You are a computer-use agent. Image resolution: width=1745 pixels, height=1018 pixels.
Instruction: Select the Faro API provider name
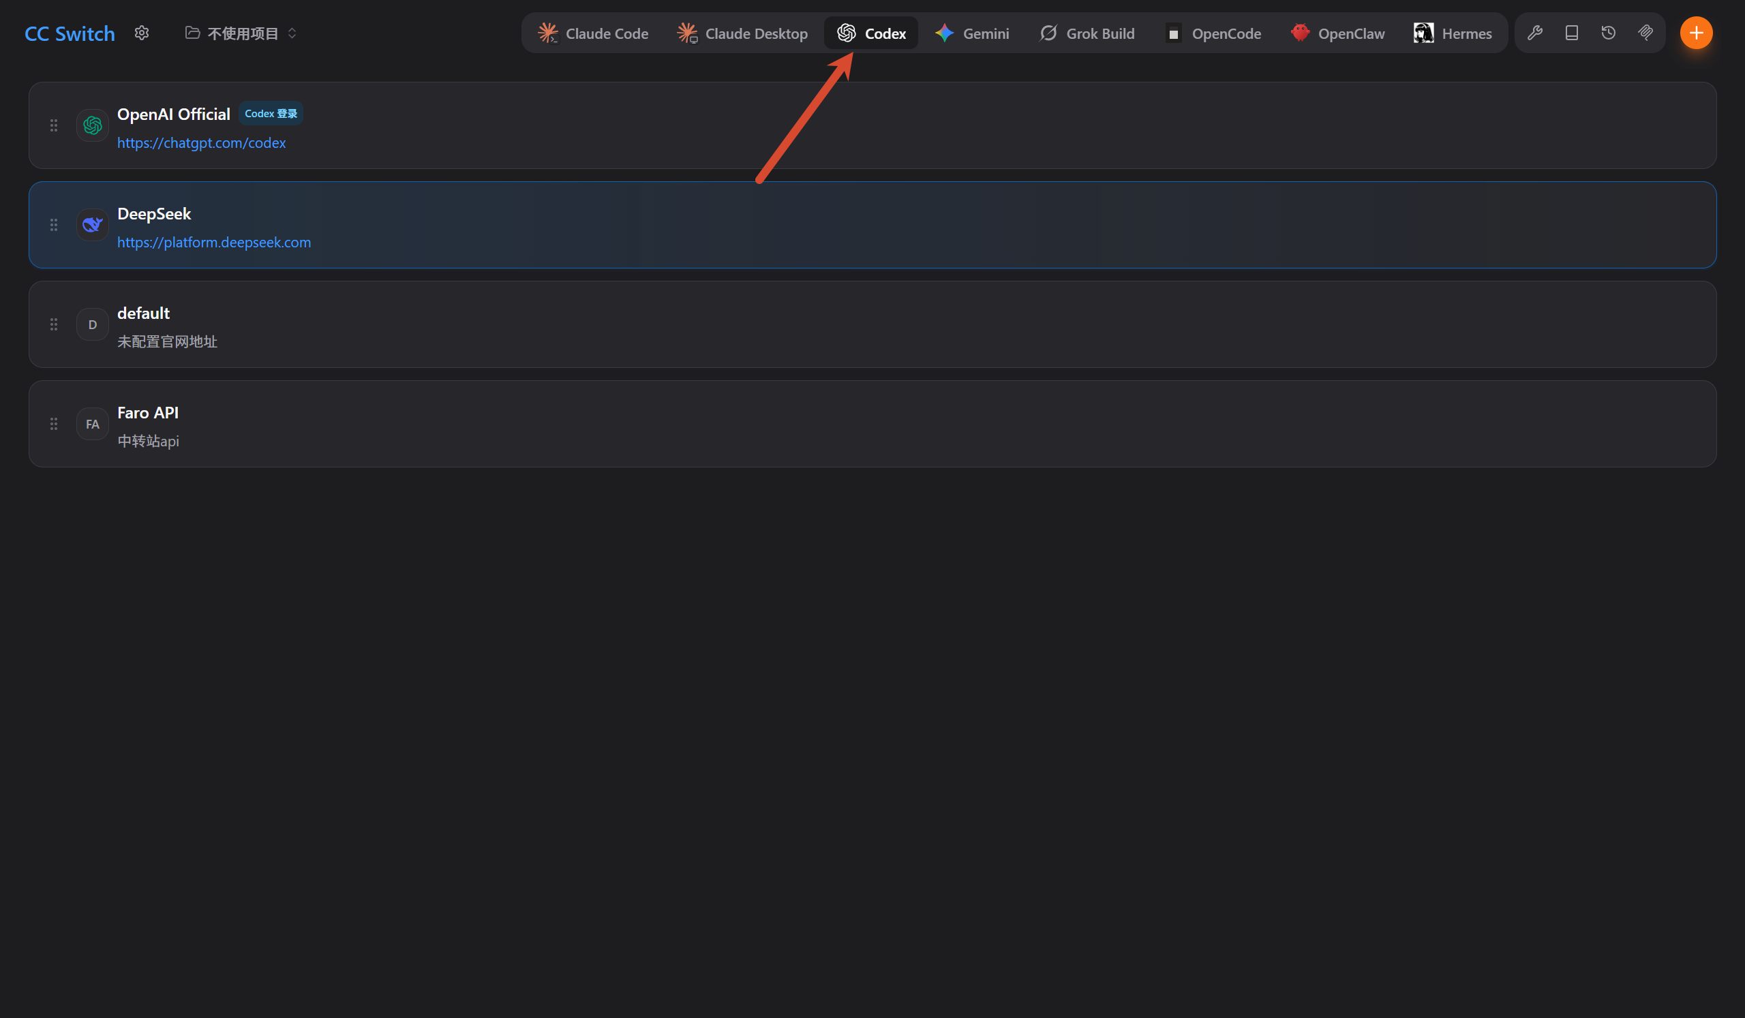(147, 413)
